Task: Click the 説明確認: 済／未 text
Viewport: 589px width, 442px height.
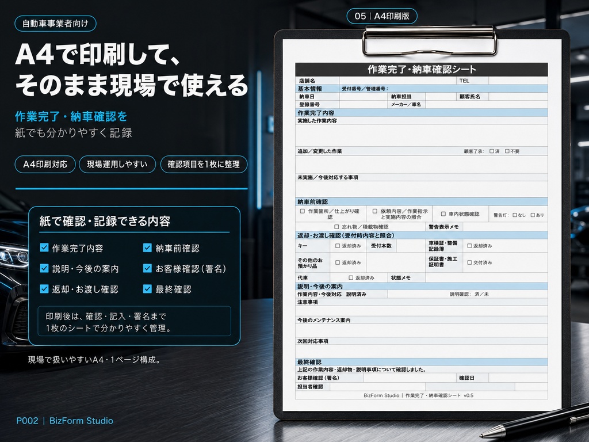Action: [x=469, y=294]
